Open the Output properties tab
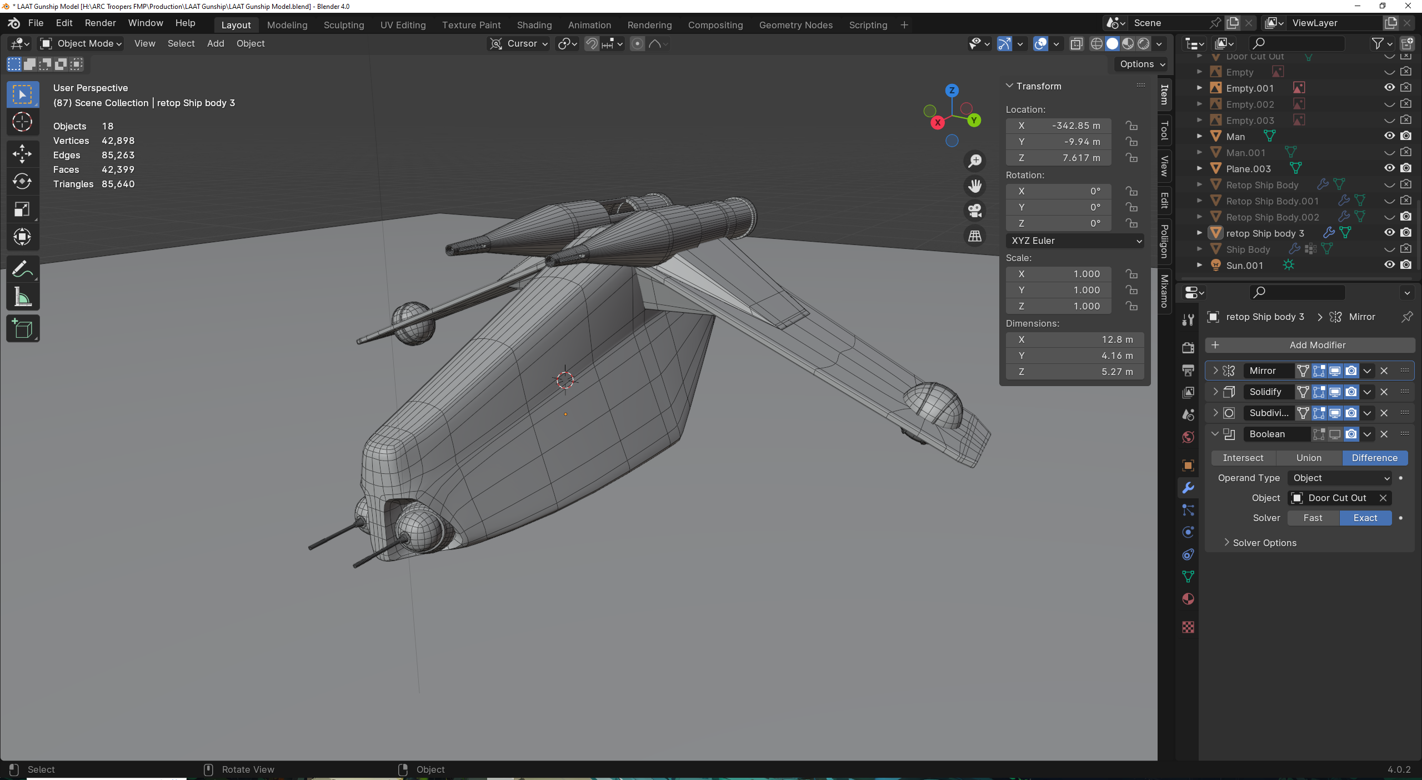The image size is (1422, 780). pyautogui.click(x=1188, y=370)
